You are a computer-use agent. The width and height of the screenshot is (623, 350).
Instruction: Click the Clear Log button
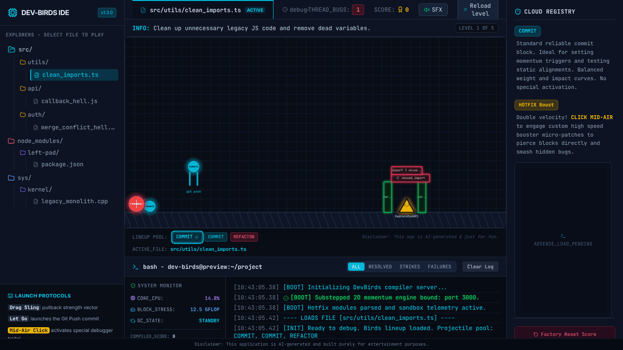click(x=480, y=267)
